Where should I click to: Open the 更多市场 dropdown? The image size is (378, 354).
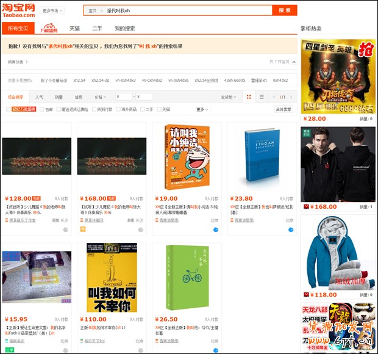(x=53, y=11)
